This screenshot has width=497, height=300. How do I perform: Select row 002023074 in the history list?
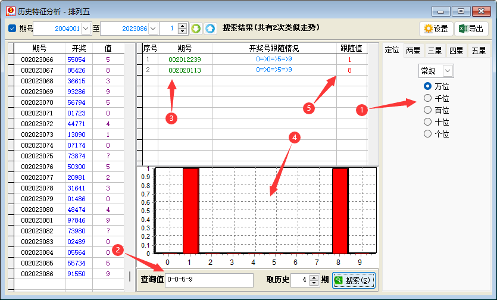pyautogui.click(x=69, y=145)
